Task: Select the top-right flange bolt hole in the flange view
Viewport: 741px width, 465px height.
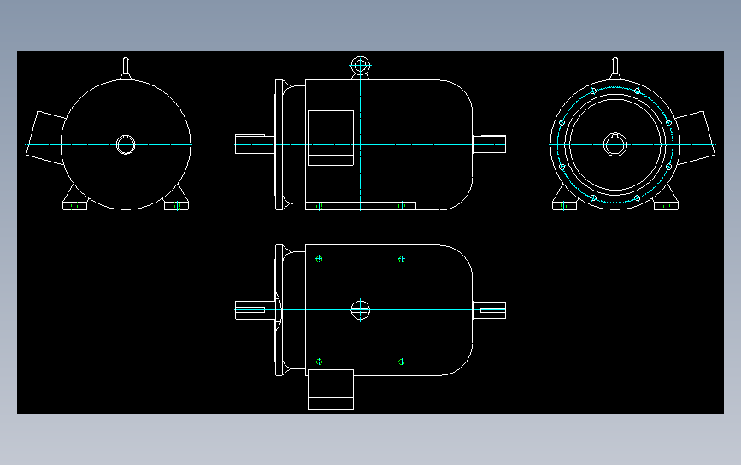Action: [637, 91]
